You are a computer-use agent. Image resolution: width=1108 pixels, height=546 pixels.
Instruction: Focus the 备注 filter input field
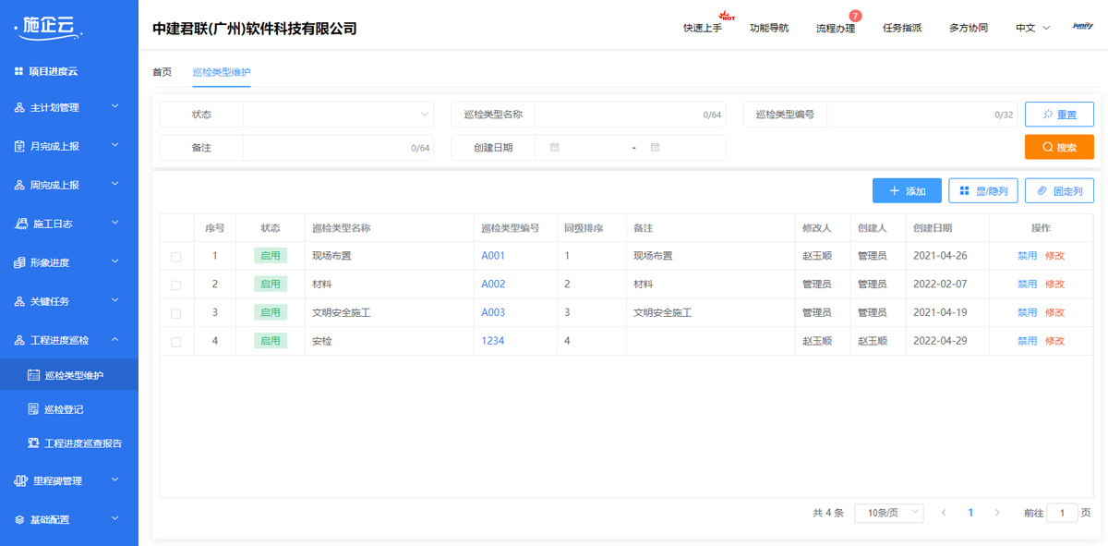tap(338, 148)
